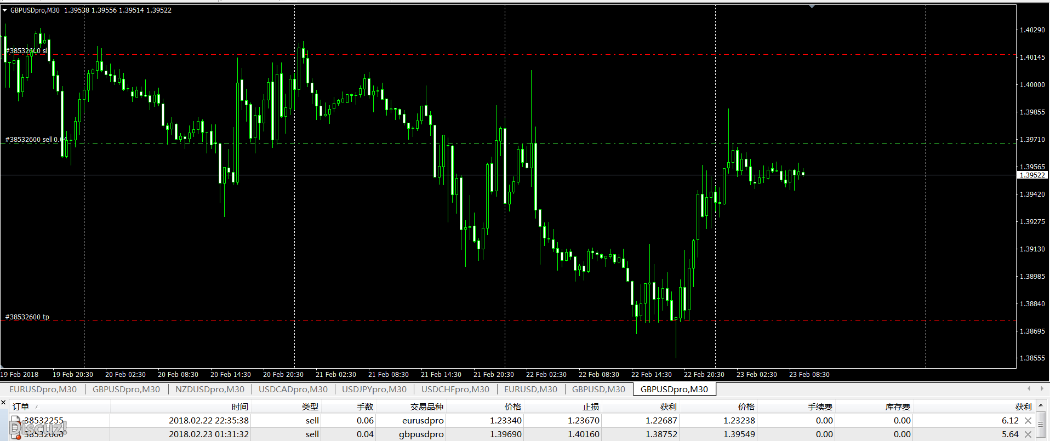
Task: Click the 21 Feb 20:30 time axis label
Action: coord(494,375)
